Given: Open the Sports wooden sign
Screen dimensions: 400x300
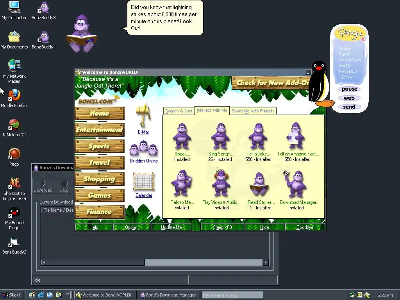Looking at the screenshot, I should (x=100, y=146).
